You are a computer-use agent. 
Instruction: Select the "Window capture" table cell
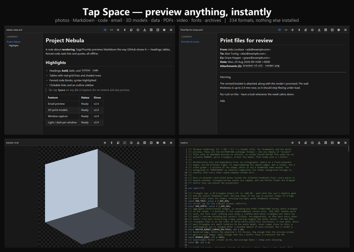pos(62,116)
